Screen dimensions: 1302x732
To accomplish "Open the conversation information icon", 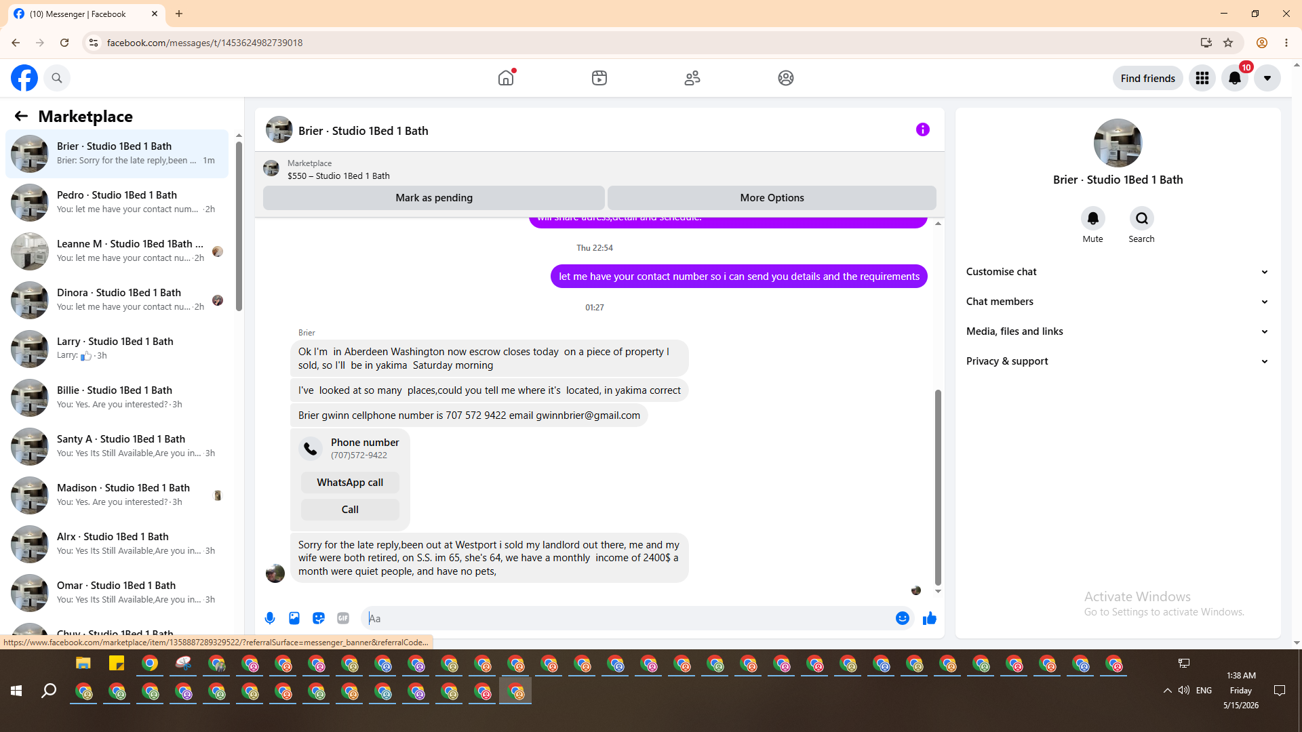I will pos(923,129).
